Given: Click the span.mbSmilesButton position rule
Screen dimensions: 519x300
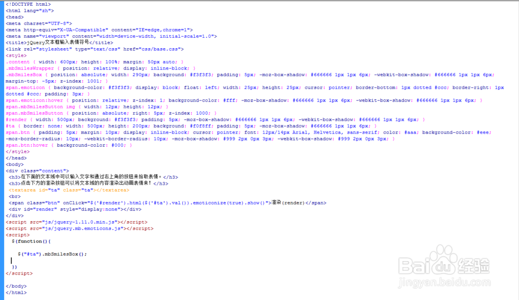Looking at the screenshot, I should (x=111, y=113).
